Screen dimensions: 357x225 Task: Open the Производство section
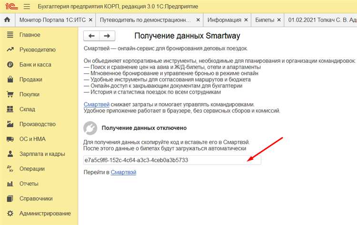pos(38,124)
